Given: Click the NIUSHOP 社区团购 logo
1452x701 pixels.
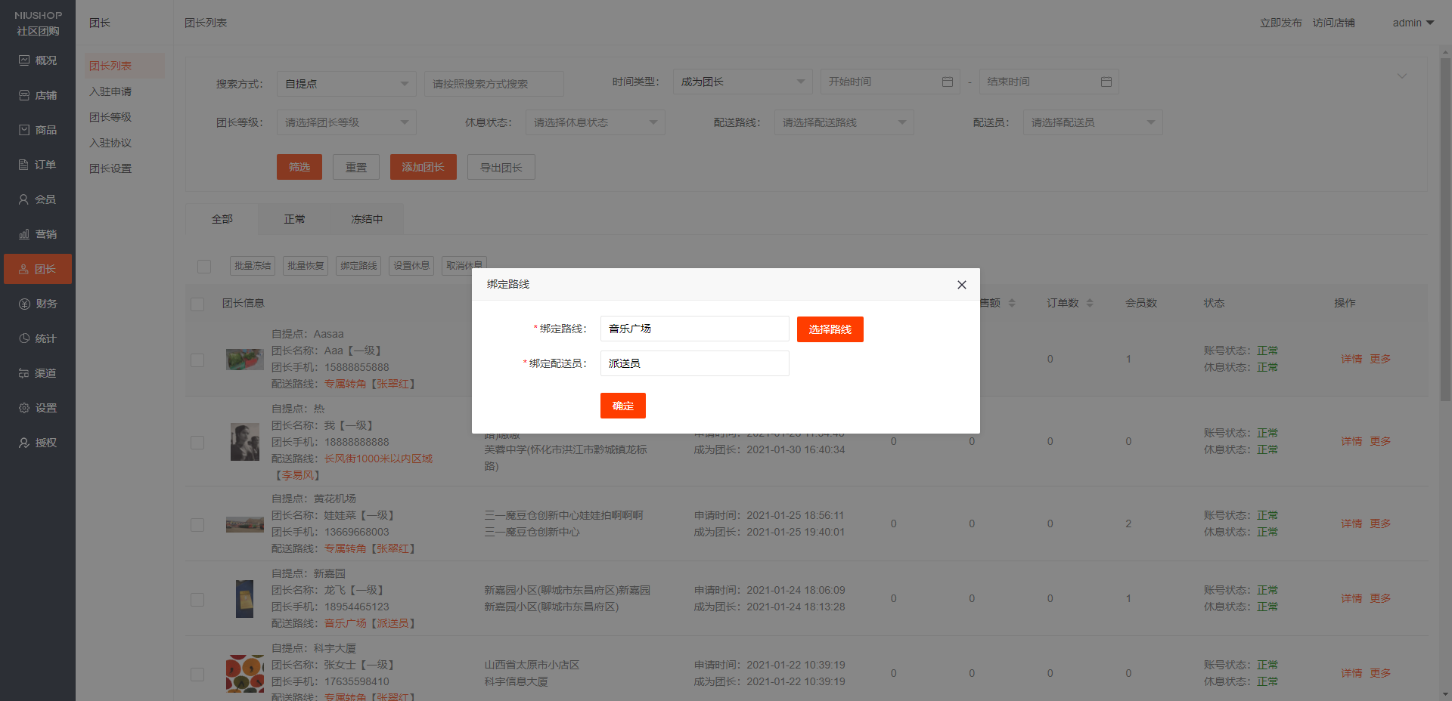Looking at the screenshot, I should point(38,23).
